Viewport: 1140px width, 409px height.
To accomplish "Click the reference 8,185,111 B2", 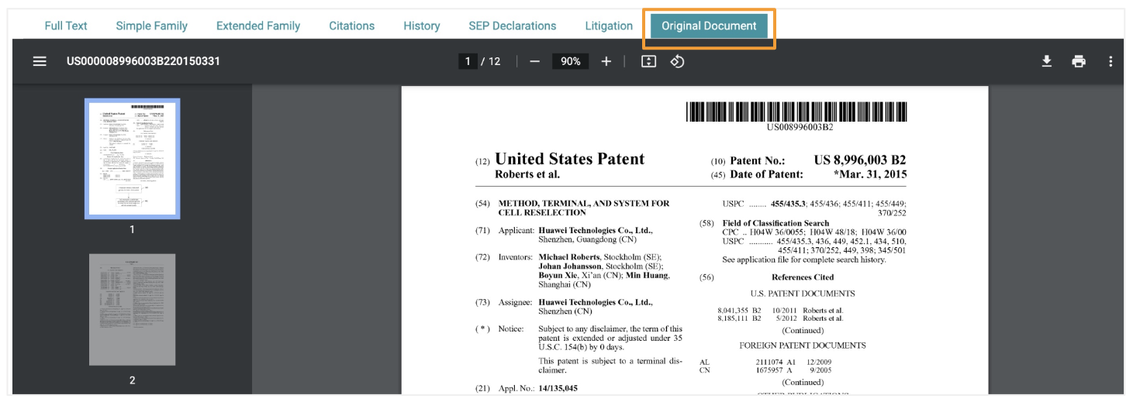I will [739, 318].
